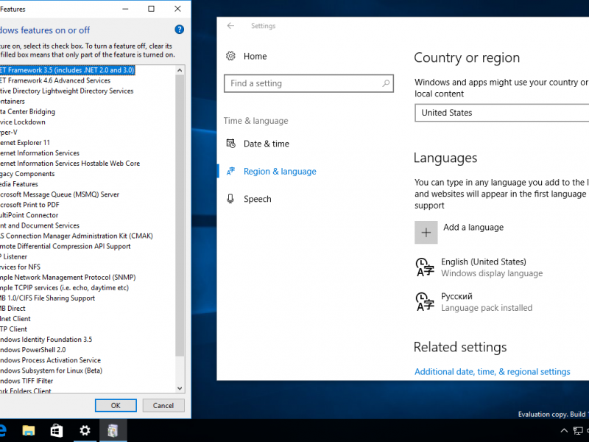The height and width of the screenshot is (442, 589).
Task: Open the Speech settings page
Action: [x=257, y=199]
